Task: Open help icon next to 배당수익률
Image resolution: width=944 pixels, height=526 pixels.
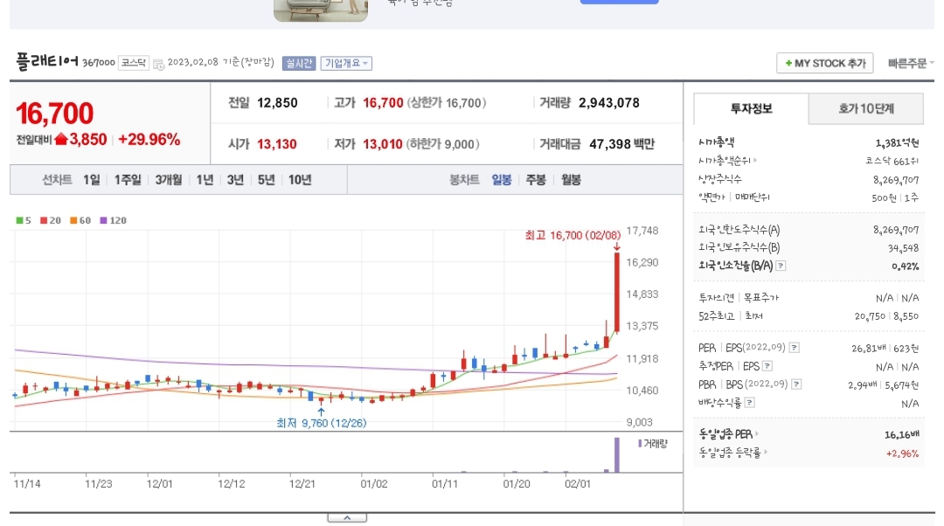Action: [x=750, y=402]
